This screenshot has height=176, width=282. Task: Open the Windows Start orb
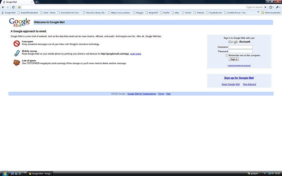pyautogui.click(x=5, y=173)
